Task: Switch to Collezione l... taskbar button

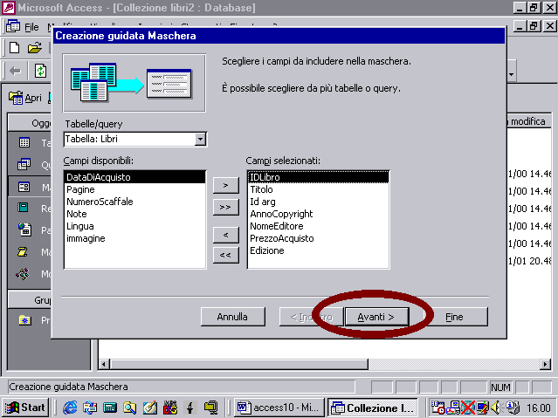Action: pyautogui.click(x=372, y=408)
